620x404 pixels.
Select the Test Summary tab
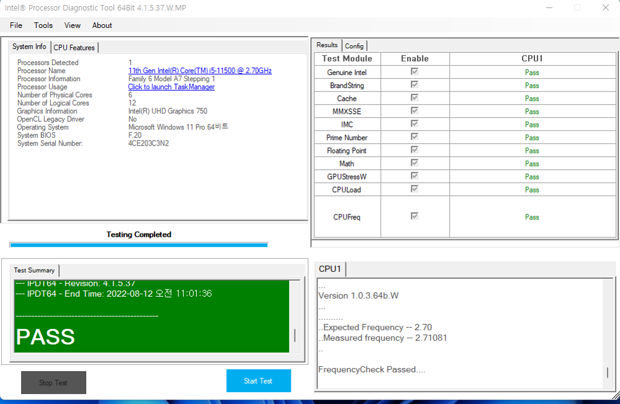[34, 270]
